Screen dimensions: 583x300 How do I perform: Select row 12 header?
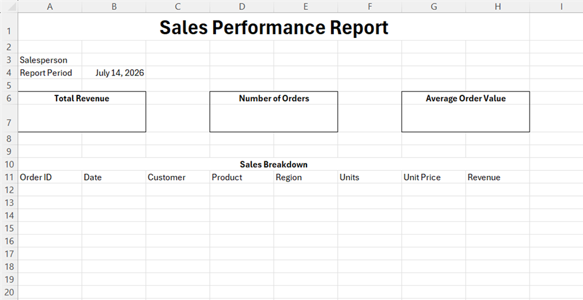point(9,190)
